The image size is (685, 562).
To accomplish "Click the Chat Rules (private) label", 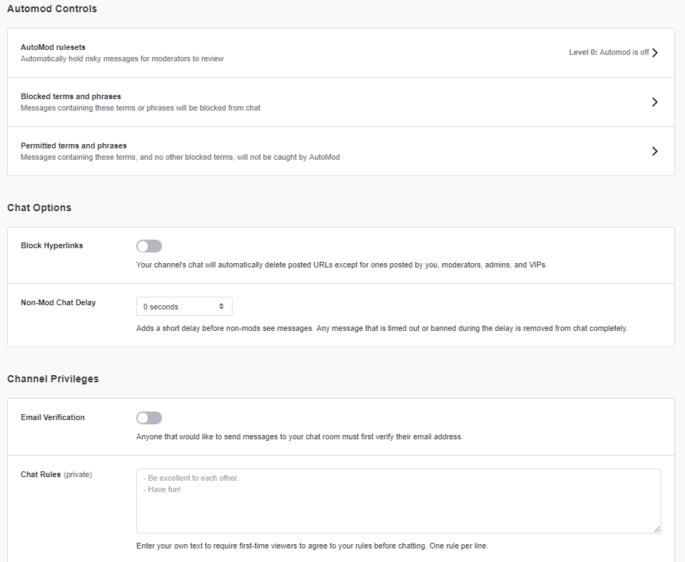I will point(56,475).
